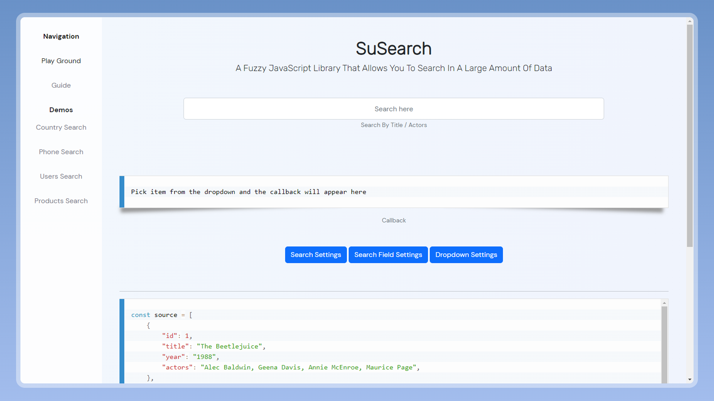The image size is (714, 401).
Task: Click the 'Callback' caption
Action: coord(393,221)
